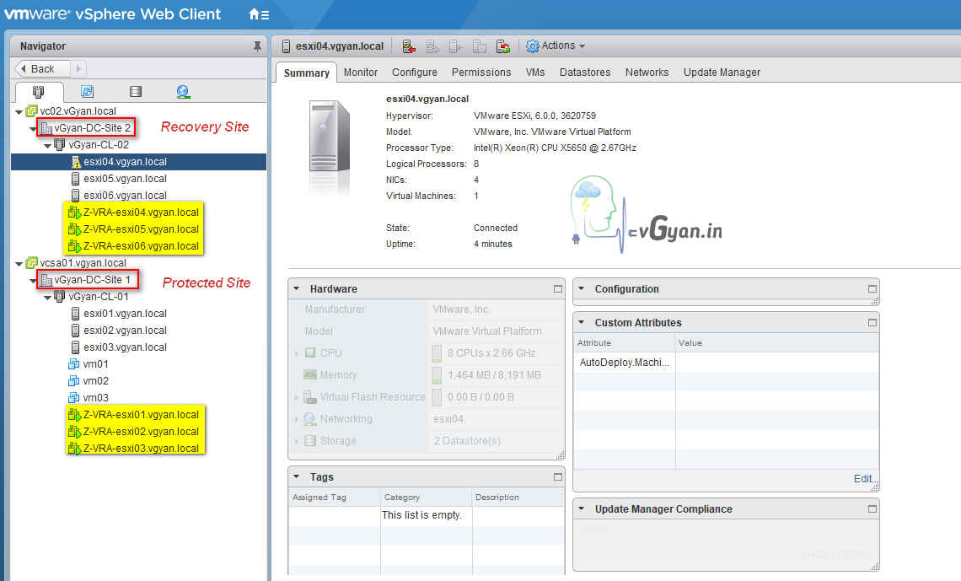
Task: Expand the Virtual Flash Resource row
Action: point(297,397)
